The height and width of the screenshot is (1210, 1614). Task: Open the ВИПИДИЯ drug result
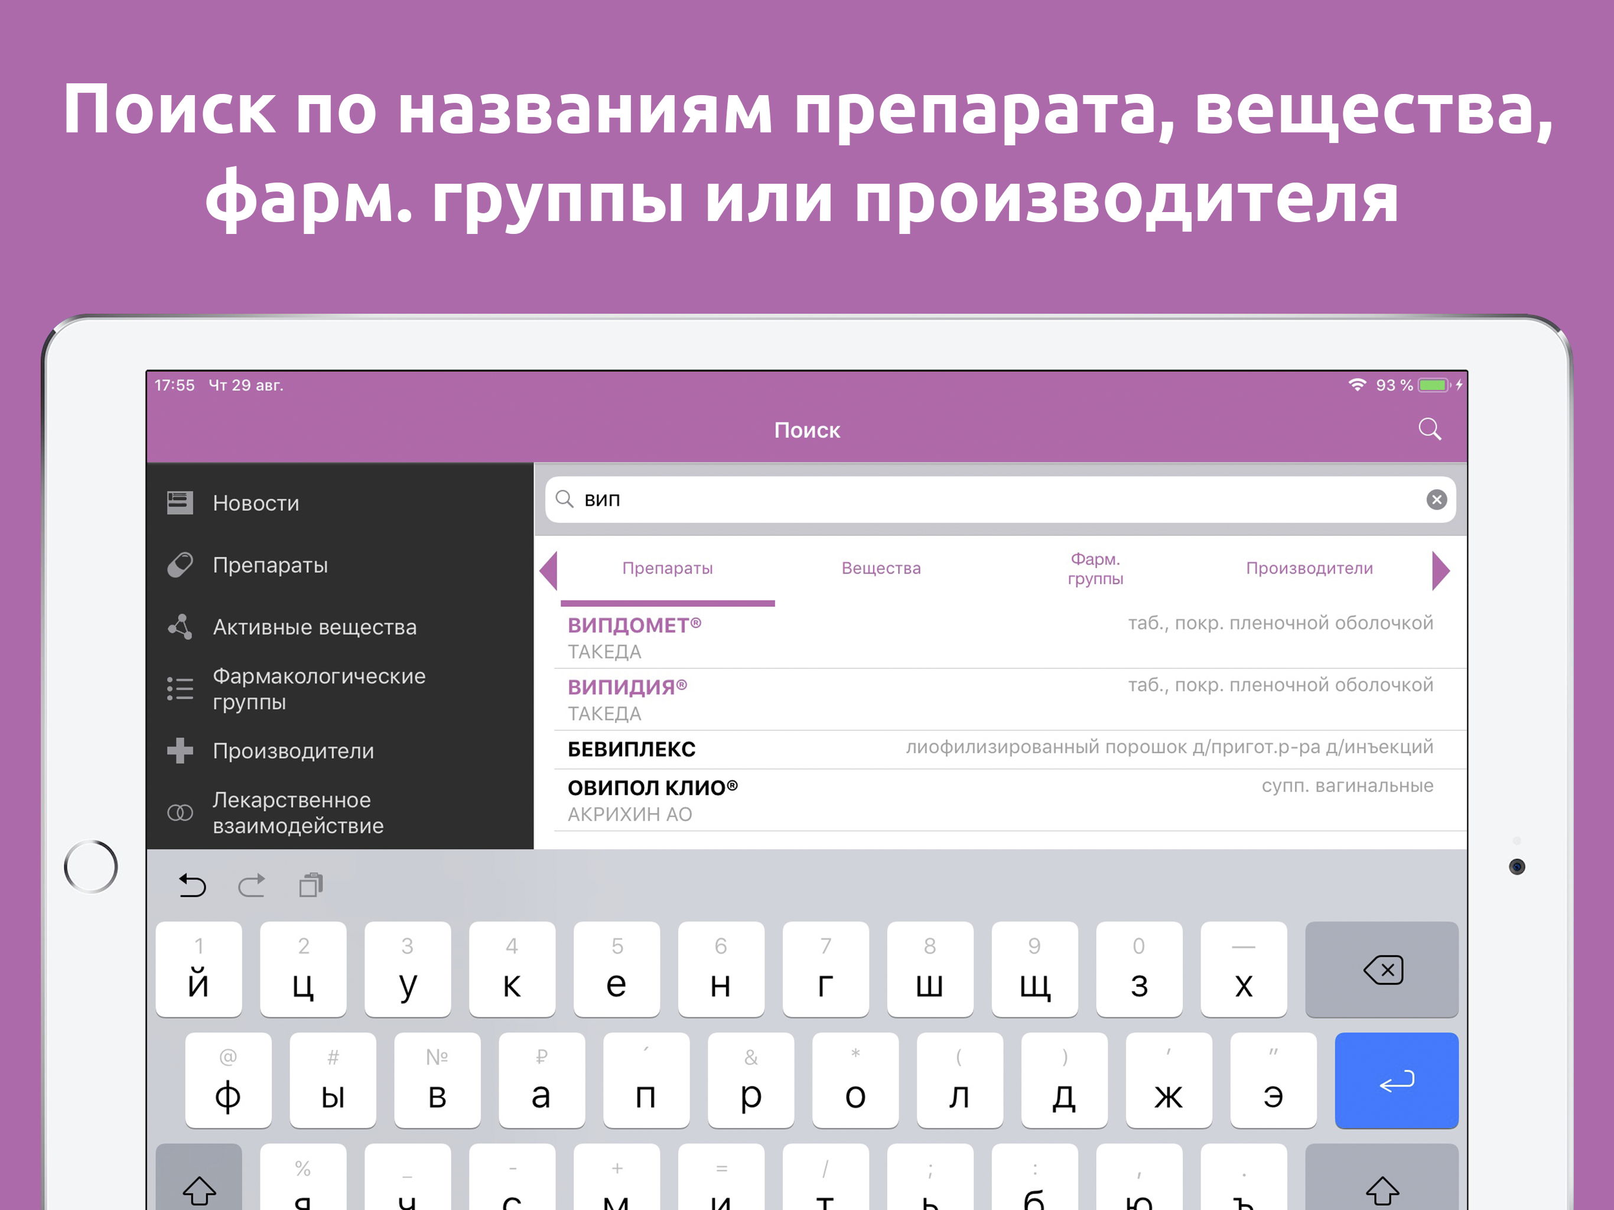tap(1010, 700)
